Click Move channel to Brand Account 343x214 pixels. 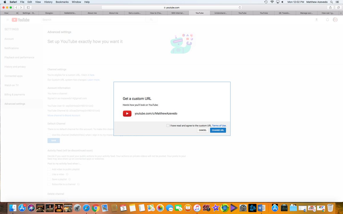[64, 116]
